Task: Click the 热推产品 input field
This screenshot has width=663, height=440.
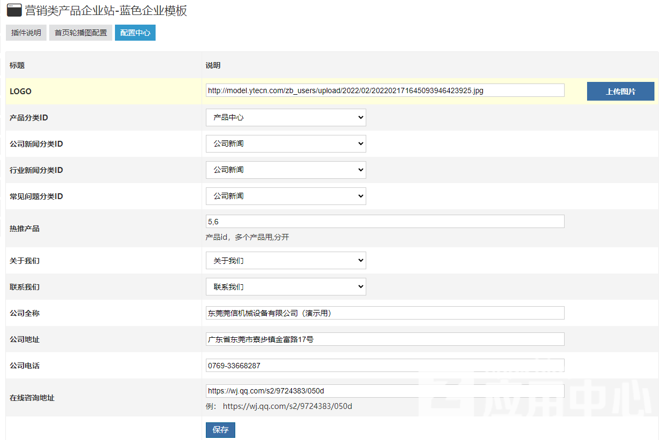Action: click(384, 222)
